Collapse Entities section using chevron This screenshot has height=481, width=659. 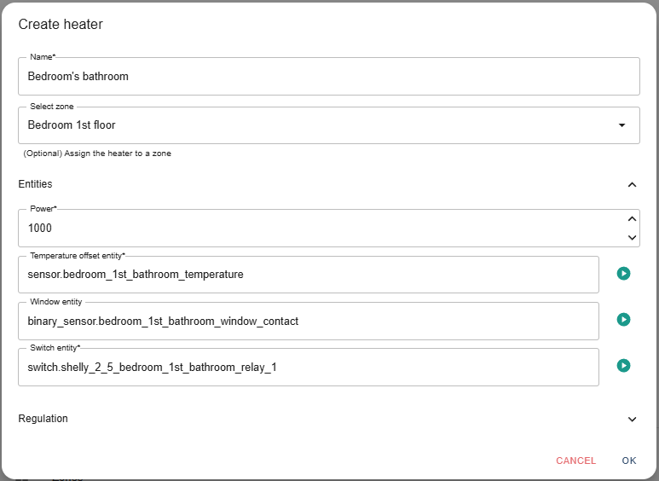632,184
